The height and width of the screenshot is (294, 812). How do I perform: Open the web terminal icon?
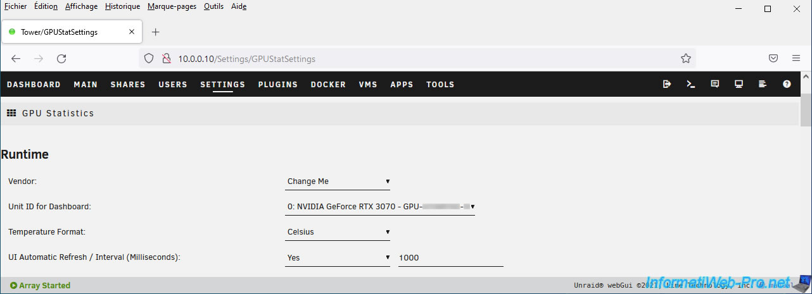click(691, 84)
